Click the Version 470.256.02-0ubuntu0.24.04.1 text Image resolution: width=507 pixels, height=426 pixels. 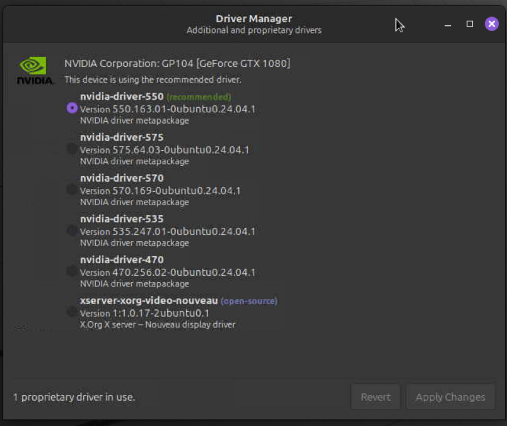[x=168, y=272]
